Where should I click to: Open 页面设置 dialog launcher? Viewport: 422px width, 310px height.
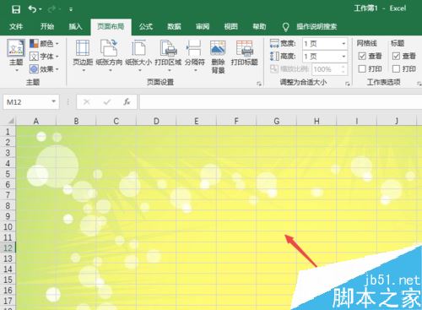pyautogui.click(x=259, y=84)
